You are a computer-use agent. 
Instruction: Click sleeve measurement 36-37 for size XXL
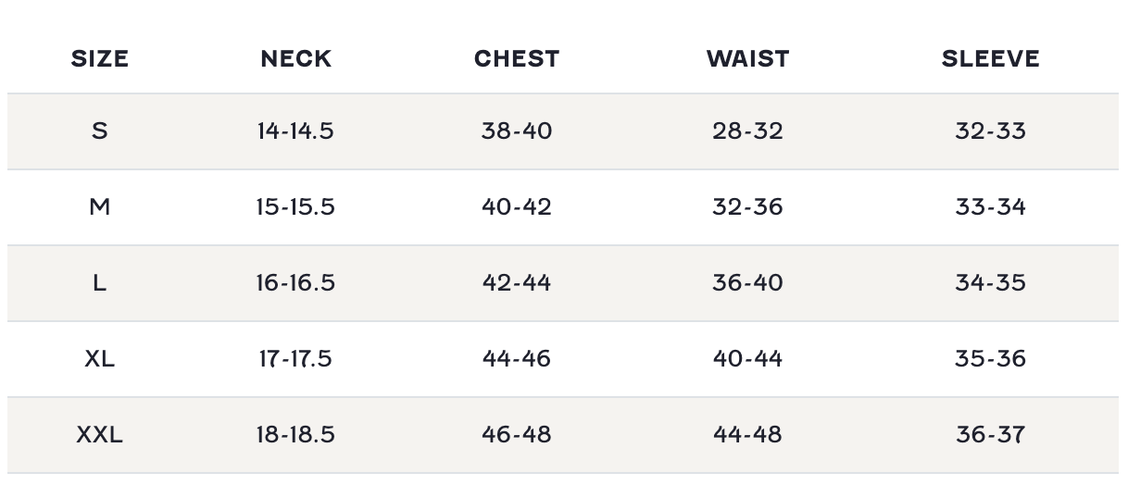[990, 434]
